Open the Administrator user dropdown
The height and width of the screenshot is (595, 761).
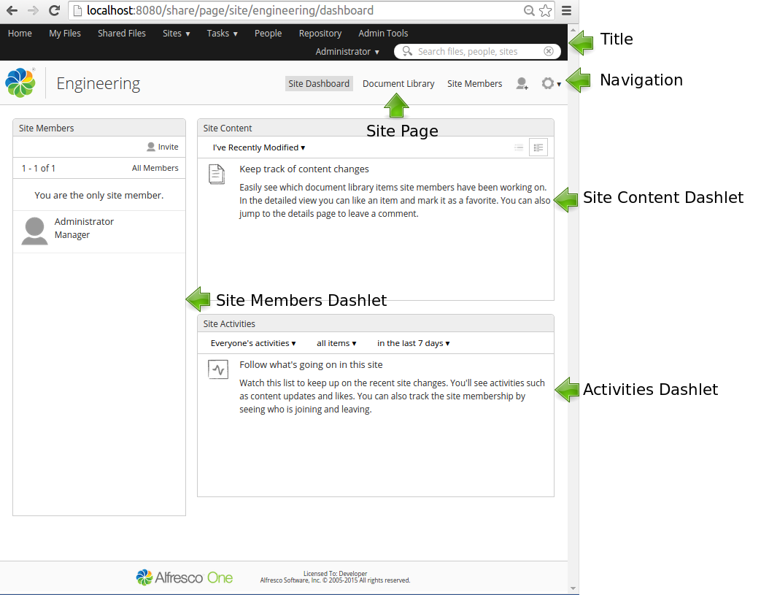347,51
